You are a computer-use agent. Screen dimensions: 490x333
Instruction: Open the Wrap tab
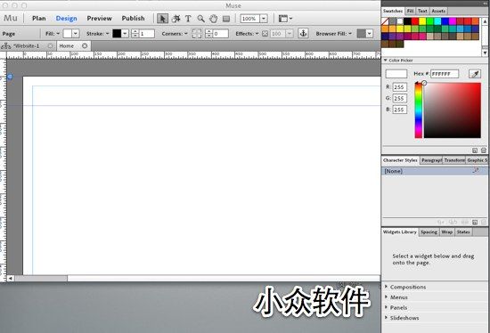[447, 232]
